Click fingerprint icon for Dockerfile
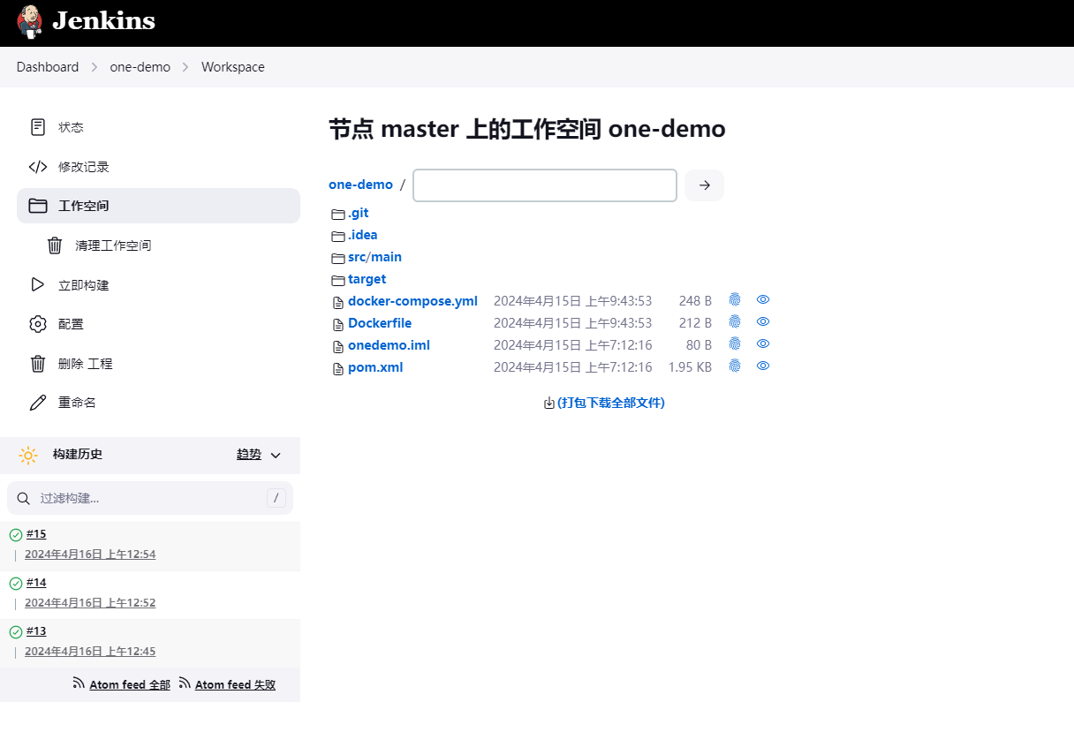This screenshot has height=732, width=1074. click(735, 322)
